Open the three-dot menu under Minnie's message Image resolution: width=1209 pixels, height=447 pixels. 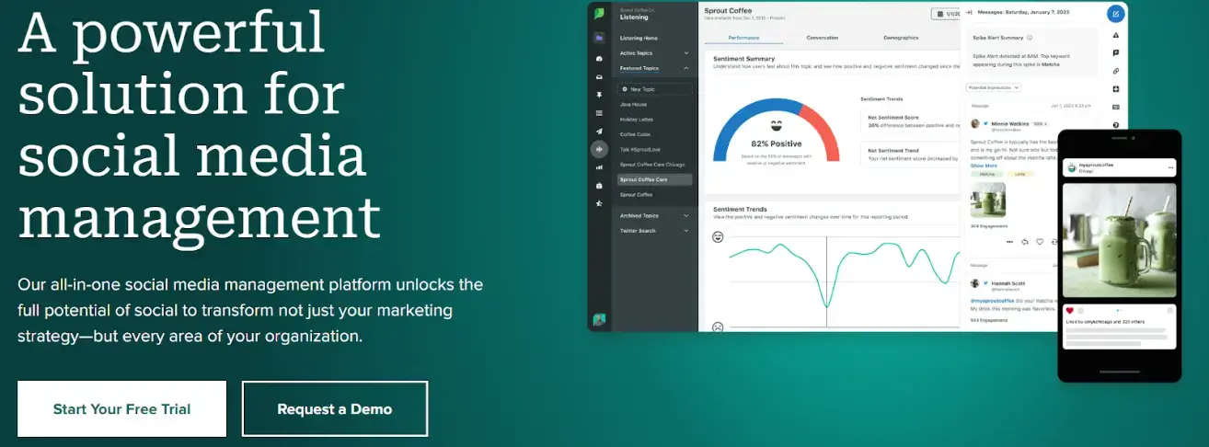[x=1009, y=242]
